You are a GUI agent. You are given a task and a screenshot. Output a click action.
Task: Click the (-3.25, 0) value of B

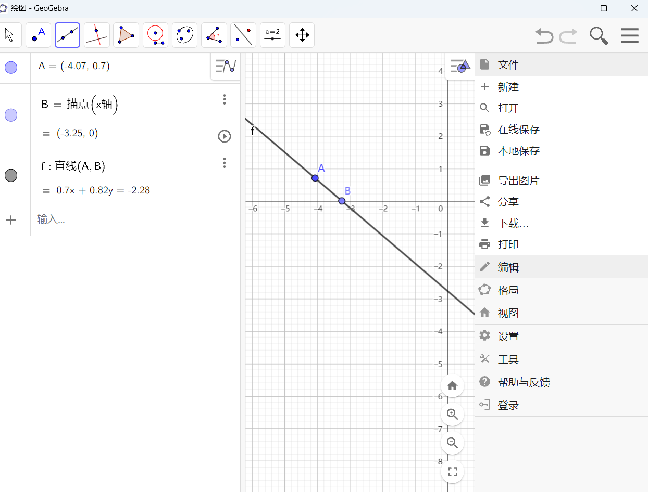point(77,133)
